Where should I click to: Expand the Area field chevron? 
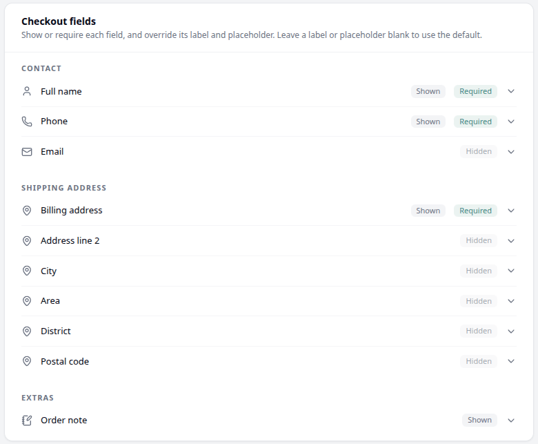point(511,301)
